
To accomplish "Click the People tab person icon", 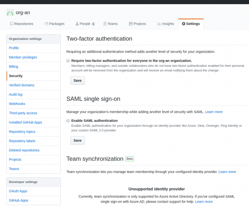I will coord(77,24).
